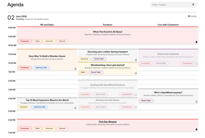The width and height of the screenshot is (205, 138).
Task: Click the 6:00 PM time label
Action: point(12,120)
